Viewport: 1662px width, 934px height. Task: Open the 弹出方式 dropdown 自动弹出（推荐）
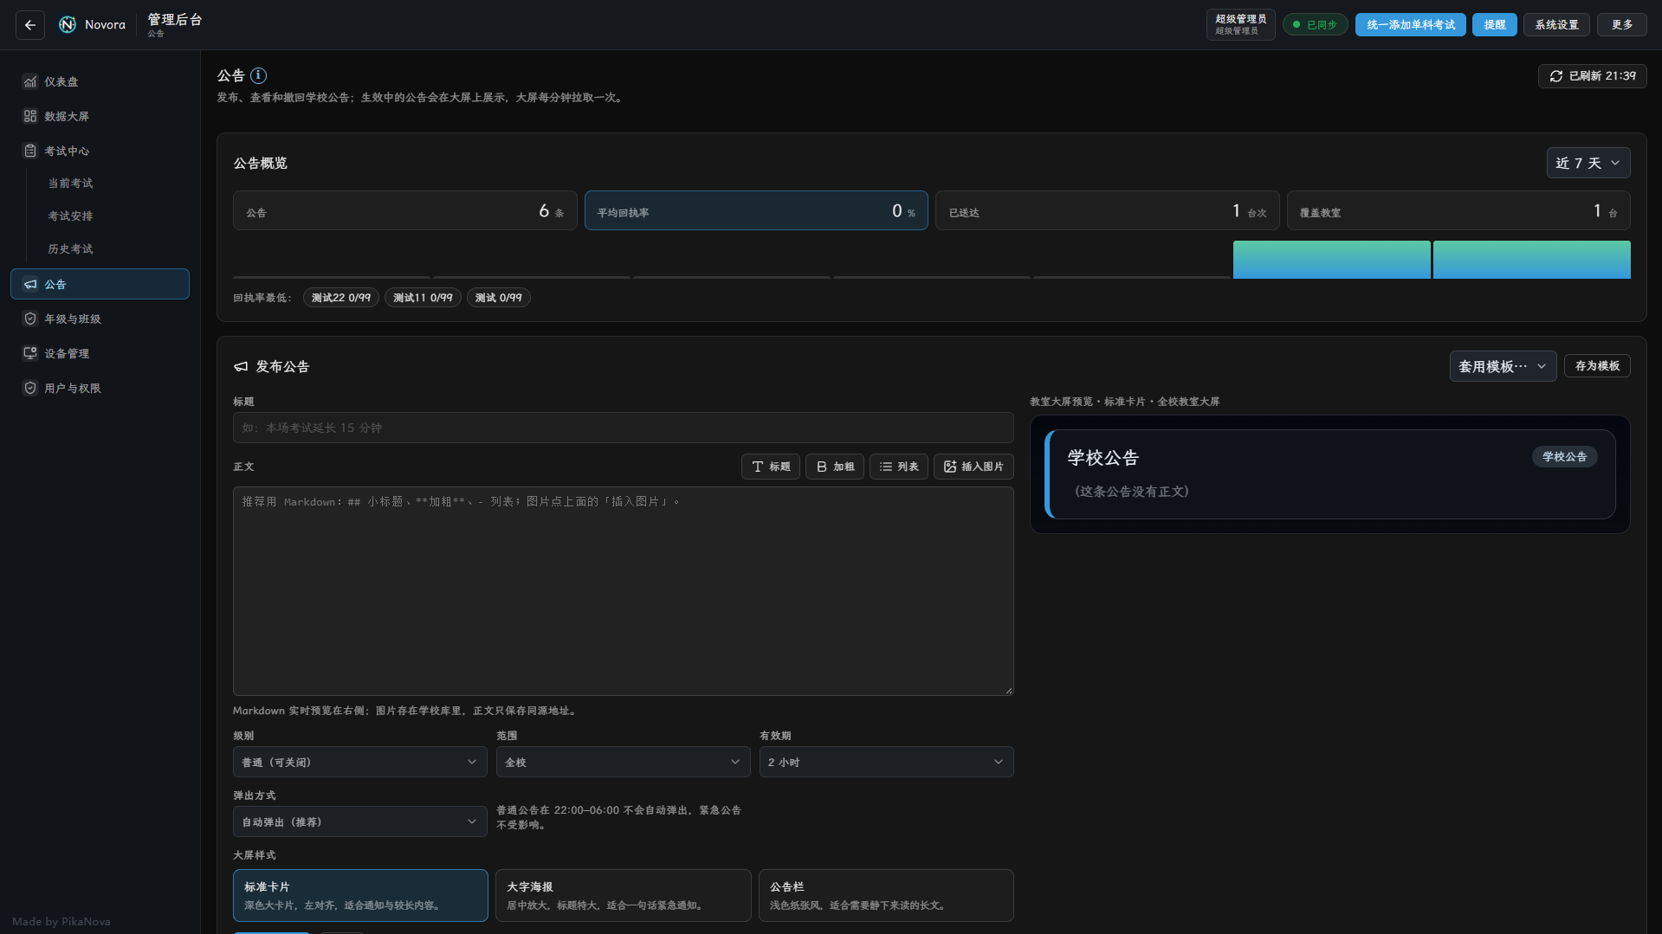(x=359, y=821)
